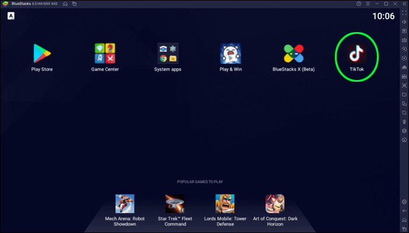Launch Play & Win
The height and width of the screenshot is (233, 409).
click(230, 53)
